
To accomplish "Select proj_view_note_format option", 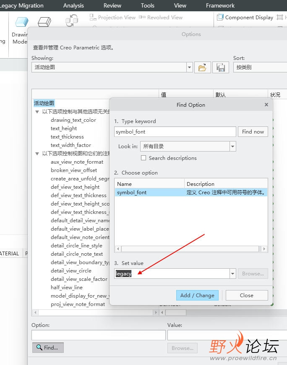I will click(x=78, y=304).
